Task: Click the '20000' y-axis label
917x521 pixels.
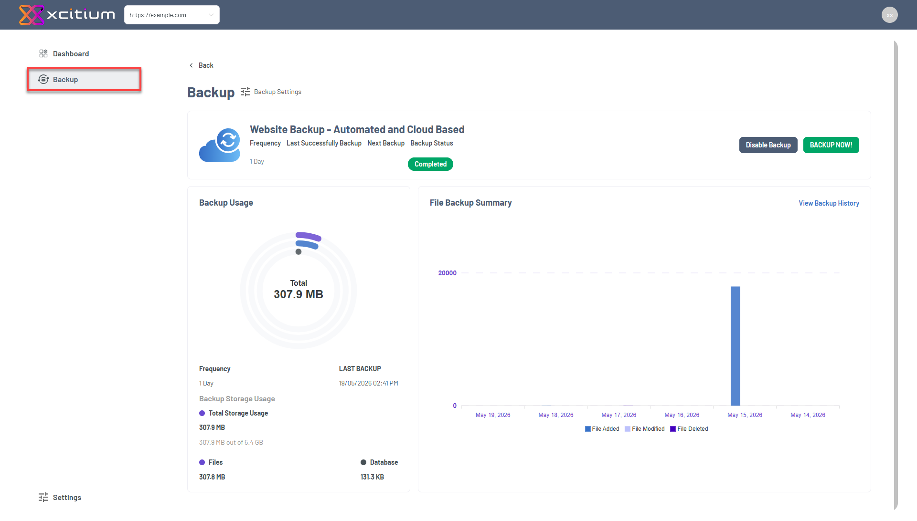Action: (x=448, y=273)
